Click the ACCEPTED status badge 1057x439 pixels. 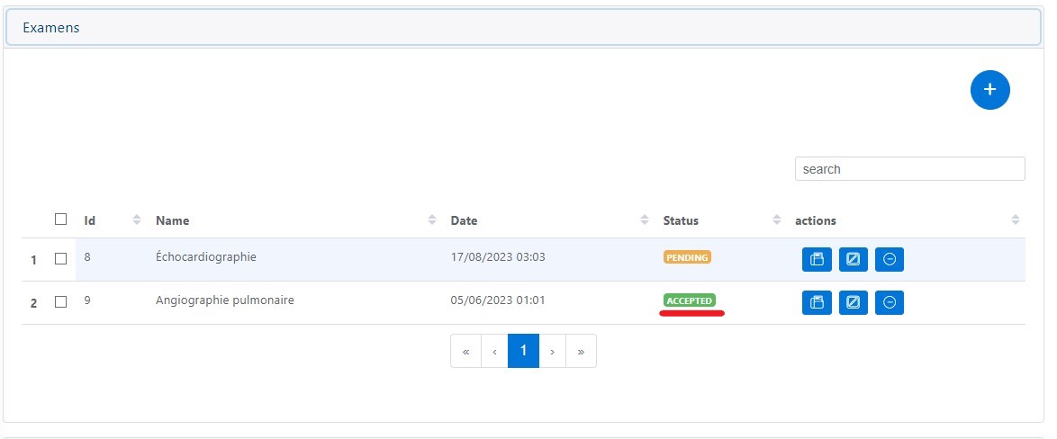[x=689, y=300]
